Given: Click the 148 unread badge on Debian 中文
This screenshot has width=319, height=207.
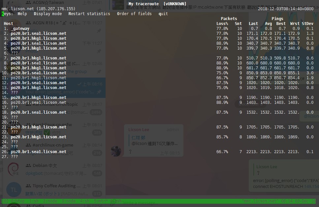Looking at the screenshot, I should (97, 173).
